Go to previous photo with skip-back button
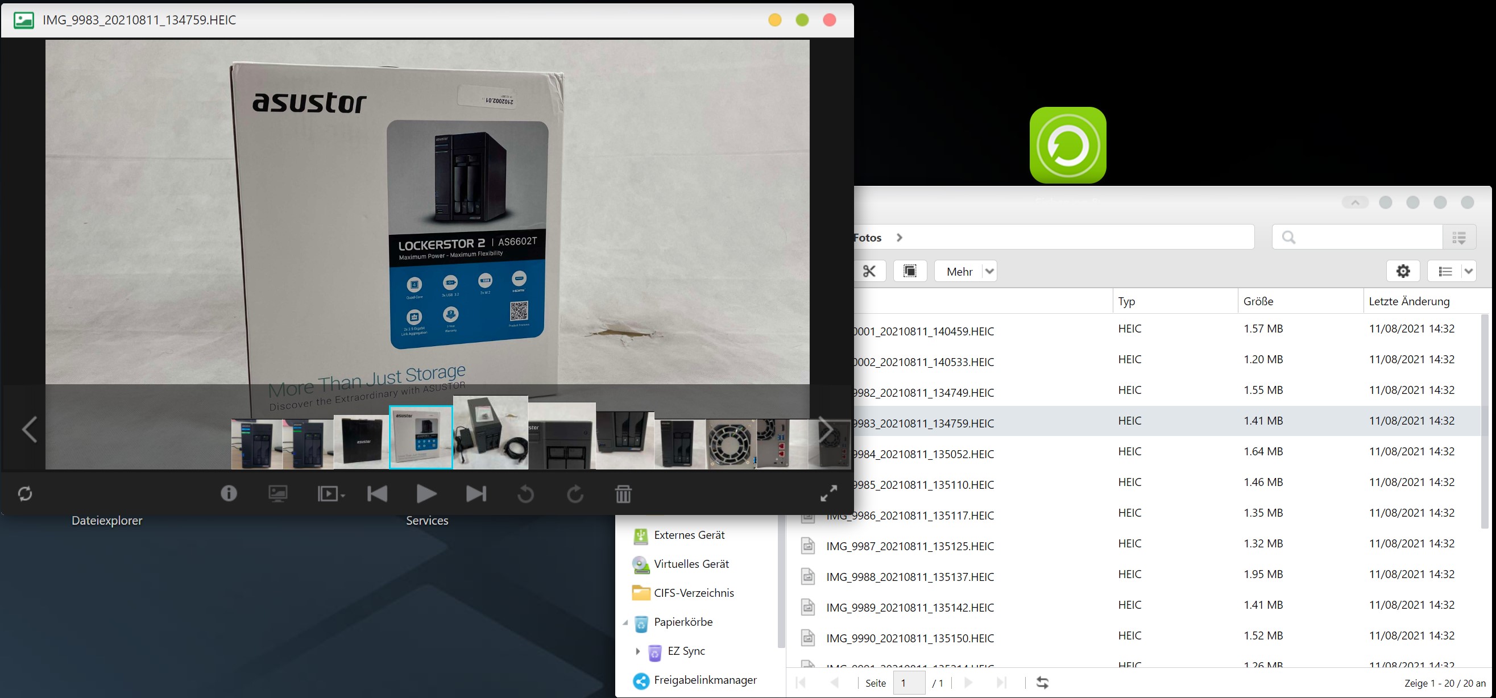Viewport: 1496px width, 698px height. [x=378, y=493]
